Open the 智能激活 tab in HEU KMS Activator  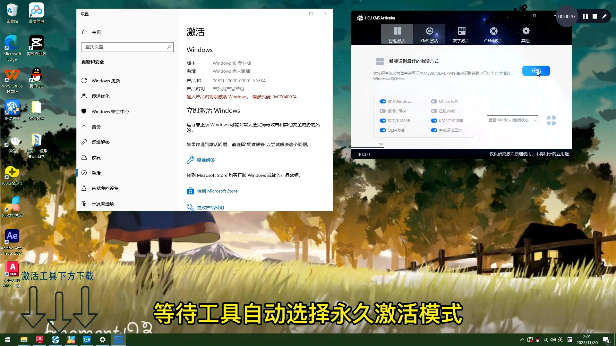[x=397, y=34]
